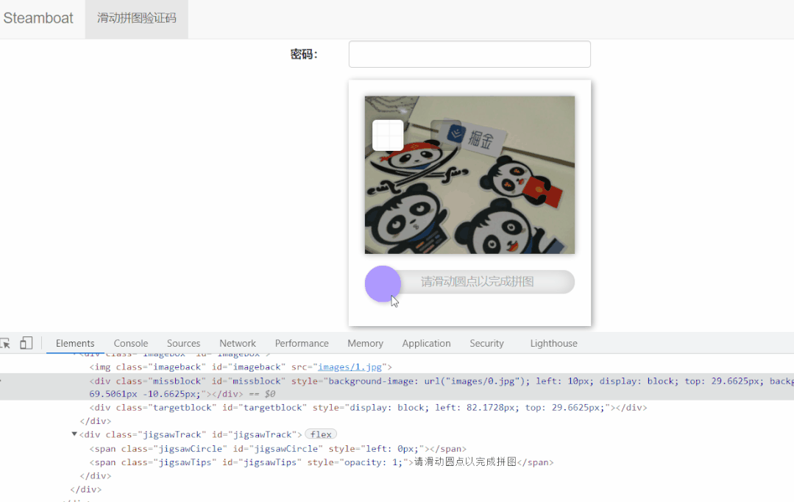Open the Performance tab
794x502 pixels.
302,344
